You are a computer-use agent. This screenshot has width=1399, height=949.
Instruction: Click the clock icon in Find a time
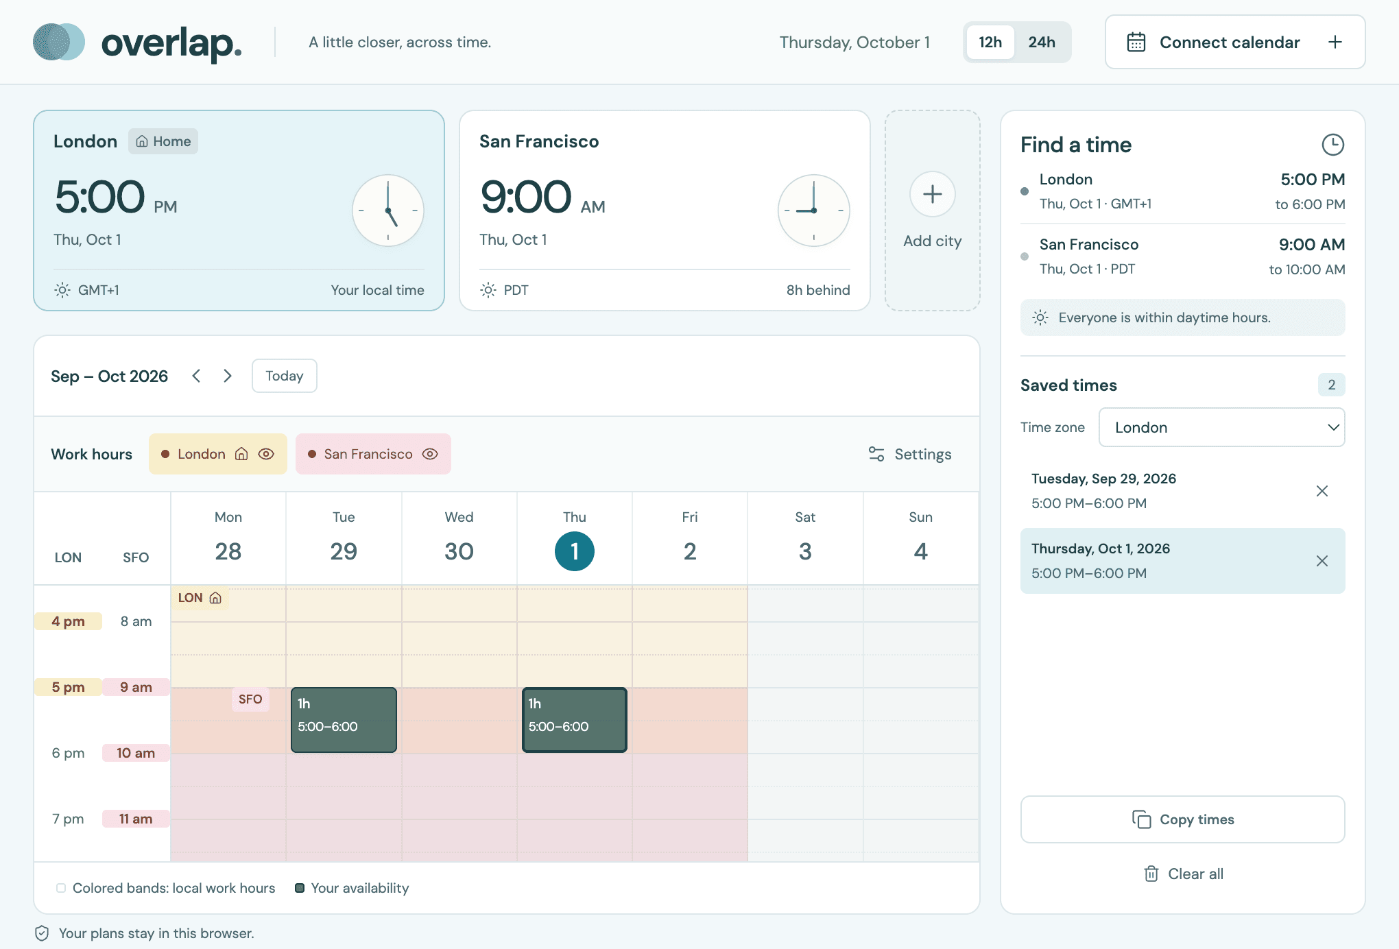click(1332, 145)
